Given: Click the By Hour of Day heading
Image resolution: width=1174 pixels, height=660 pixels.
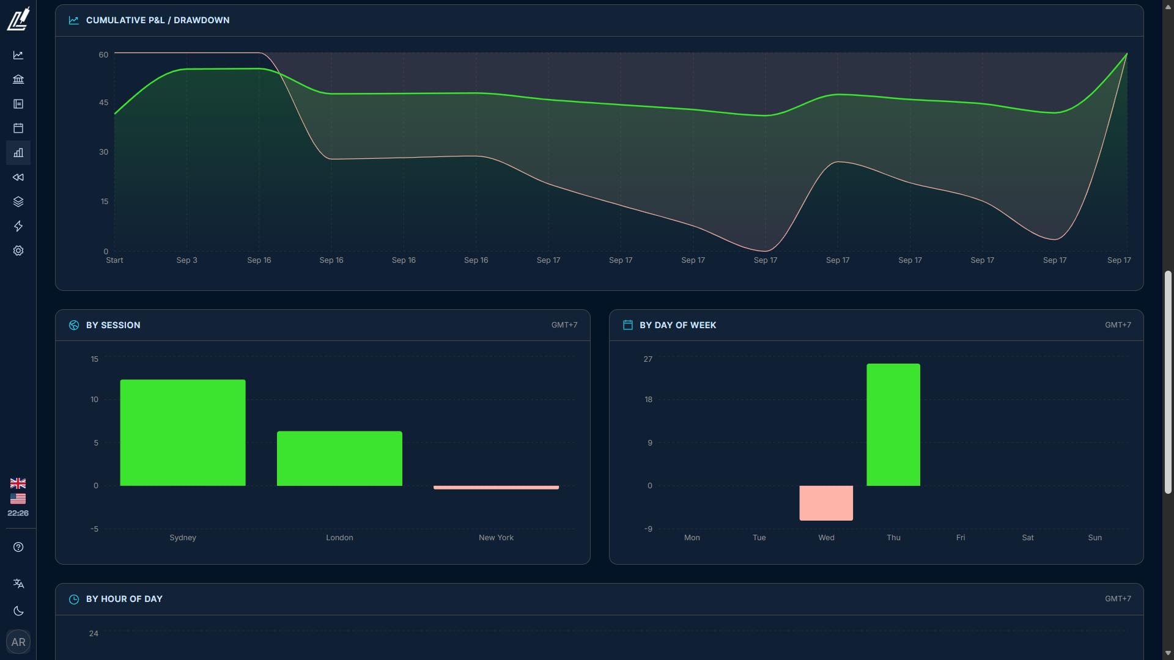Looking at the screenshot, I should coord(124,599).
